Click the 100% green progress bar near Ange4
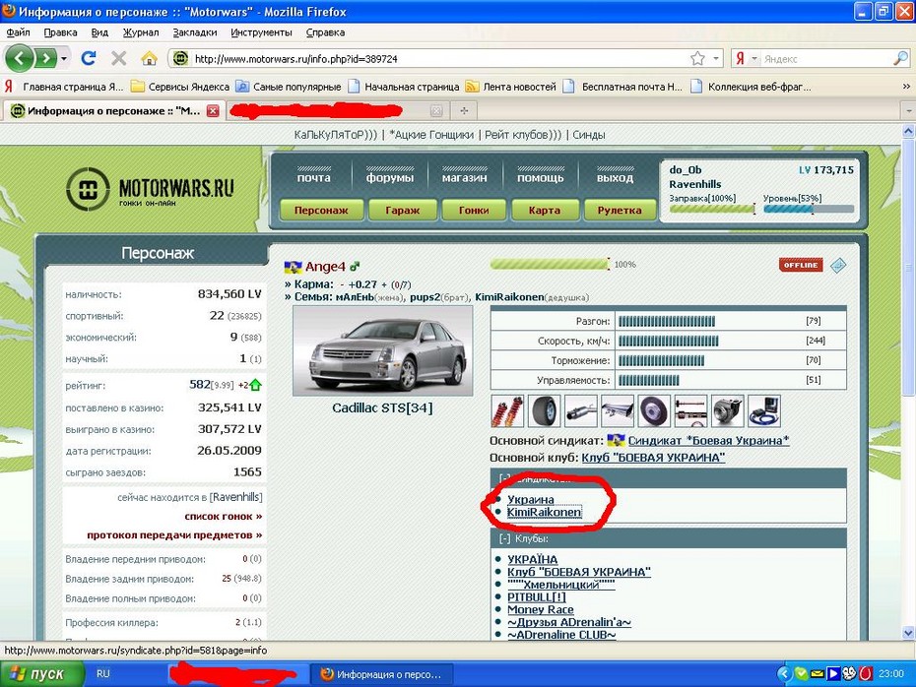The height and width of the screenshot is (687, 916). coord(550,265)
